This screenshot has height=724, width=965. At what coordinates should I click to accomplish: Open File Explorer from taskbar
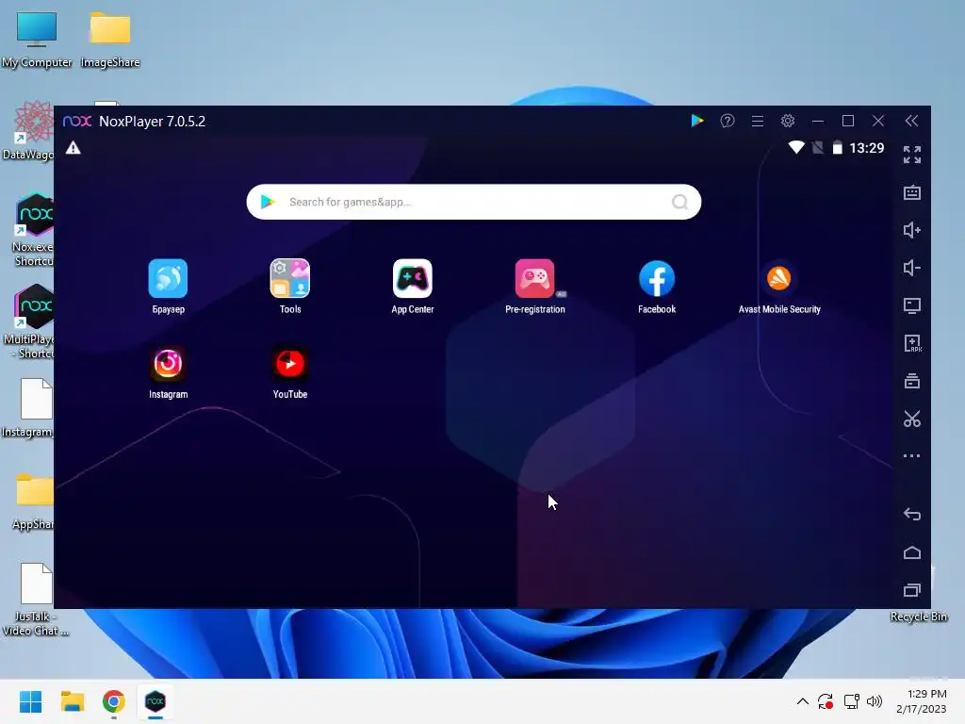coord(72,701)
